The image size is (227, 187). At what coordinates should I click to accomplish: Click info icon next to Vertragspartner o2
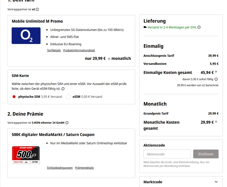tap(37, 9)
